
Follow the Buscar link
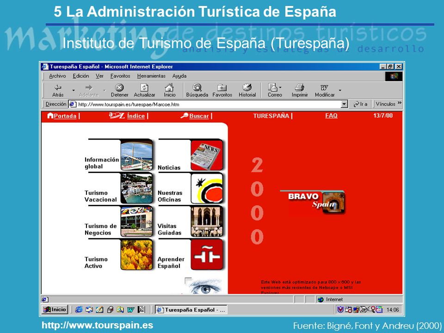199,116
